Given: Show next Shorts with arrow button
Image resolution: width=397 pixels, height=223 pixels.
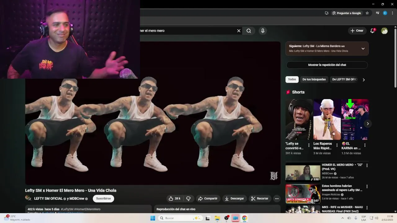Looking at the screenshot, I should [x=368, y=124].
